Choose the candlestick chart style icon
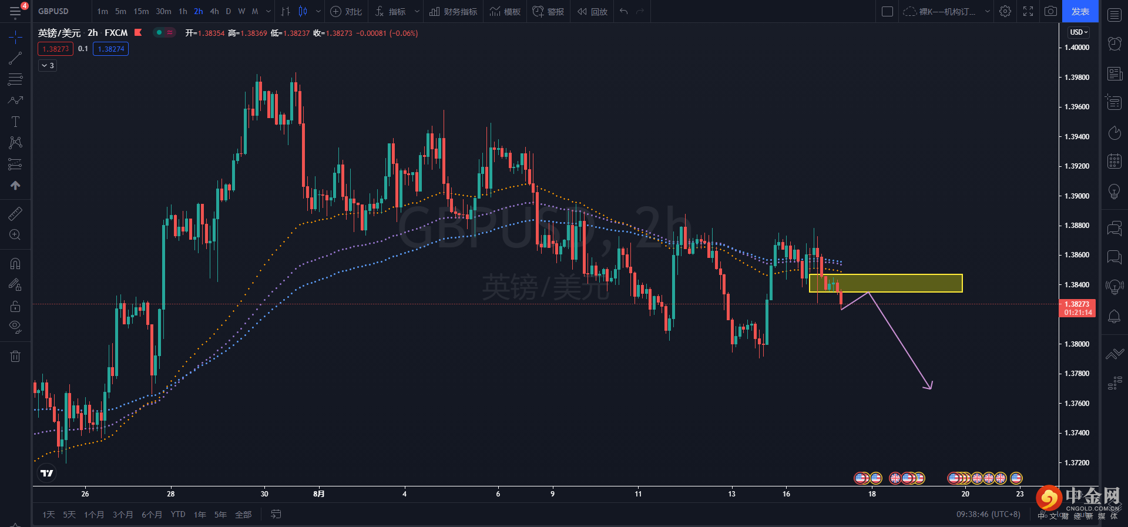Image resolution: width=1128 pixels, height=527 pixels. (x=303, y=12)
